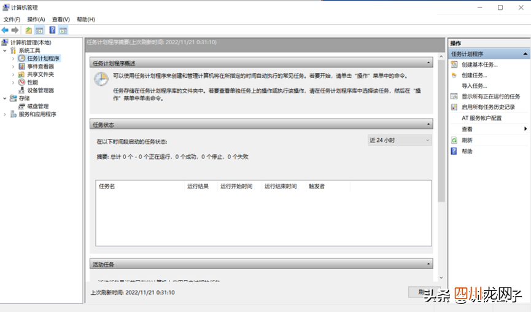
Task: Expand the 事件查看器 tree node
Action: click(14, 66)
